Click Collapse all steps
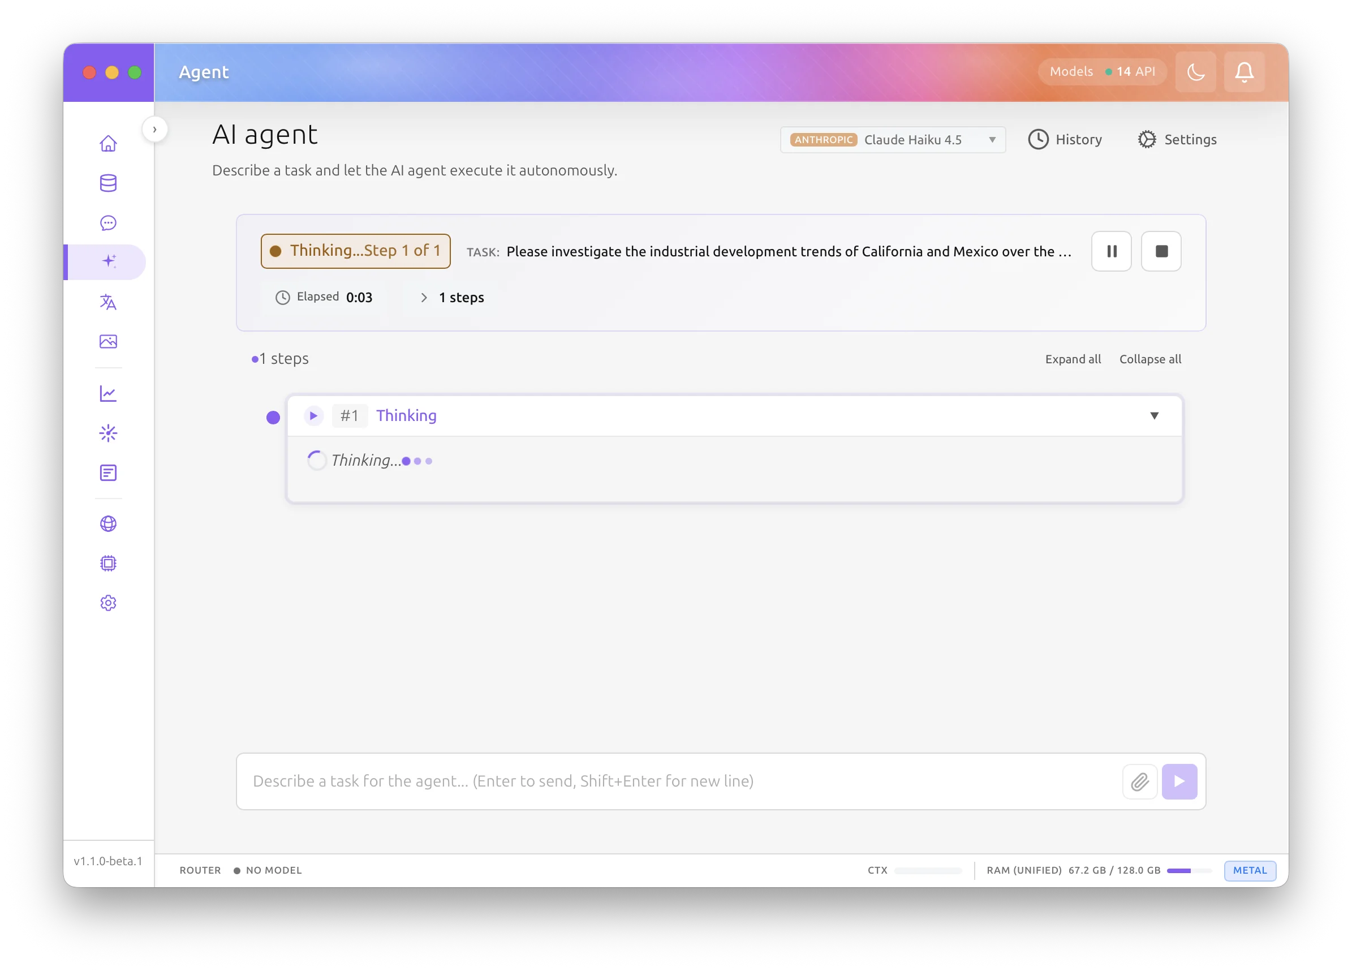 coord(1149,359)
